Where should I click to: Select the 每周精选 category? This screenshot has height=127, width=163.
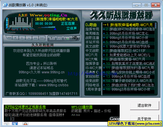point(92,34)
